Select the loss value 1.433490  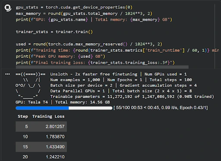click(x=55, y=147)
